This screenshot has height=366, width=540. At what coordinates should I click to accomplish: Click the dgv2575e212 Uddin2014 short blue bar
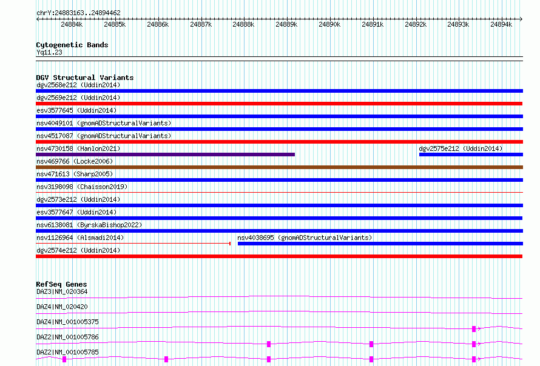[x=471, y=155]
